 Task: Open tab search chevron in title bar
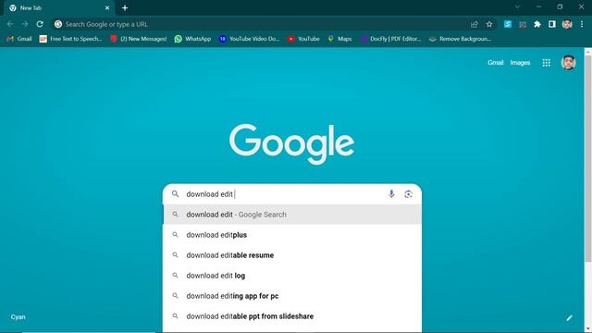518,6
